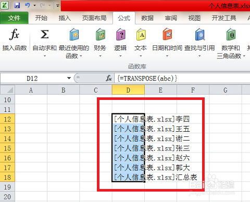Select row 12 header
250x202 pixels.
click(7, 119)
